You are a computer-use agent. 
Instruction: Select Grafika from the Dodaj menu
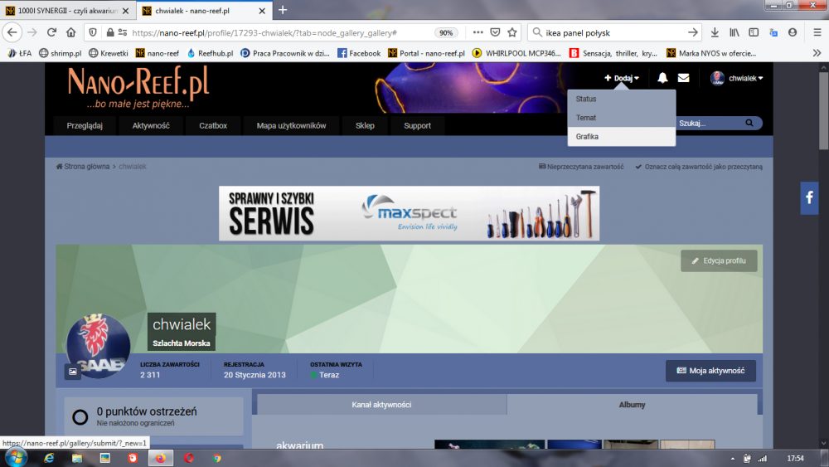point(587,137)
